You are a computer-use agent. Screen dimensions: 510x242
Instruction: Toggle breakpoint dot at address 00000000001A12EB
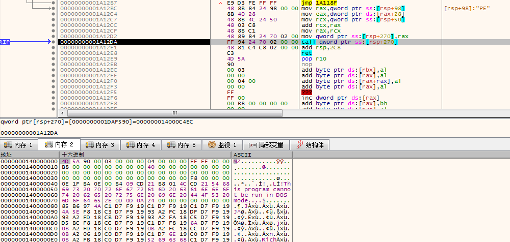point(53,64)
